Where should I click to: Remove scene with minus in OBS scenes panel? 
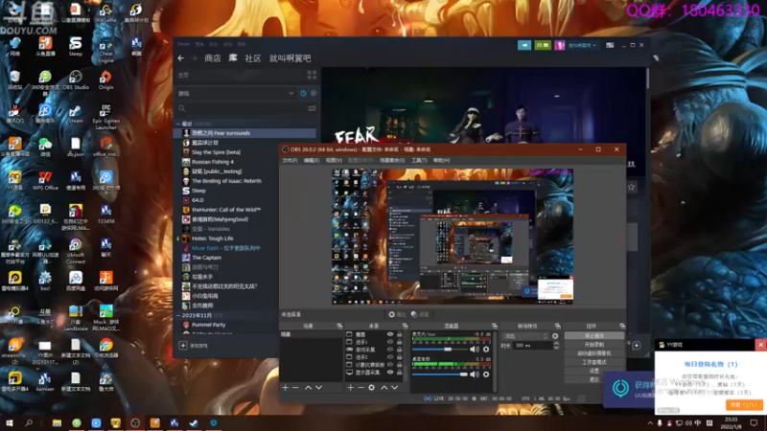pyautogui.click(x=295, y=388)
